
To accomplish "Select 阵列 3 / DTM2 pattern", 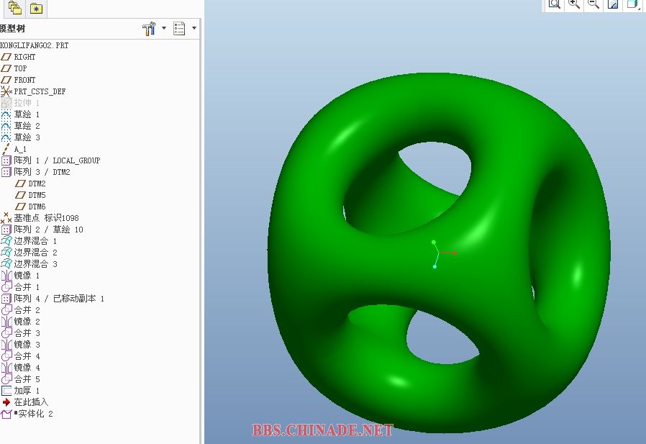I will [36, 172].
